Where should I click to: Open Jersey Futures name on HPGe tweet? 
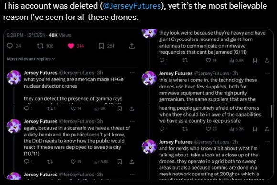pyautogui.click(x=41, y=73)
